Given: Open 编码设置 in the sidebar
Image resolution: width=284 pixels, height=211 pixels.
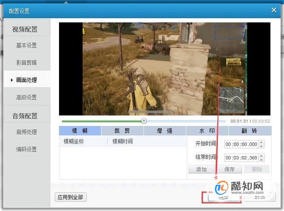Looking at the screenshot, I should [27, 149].
